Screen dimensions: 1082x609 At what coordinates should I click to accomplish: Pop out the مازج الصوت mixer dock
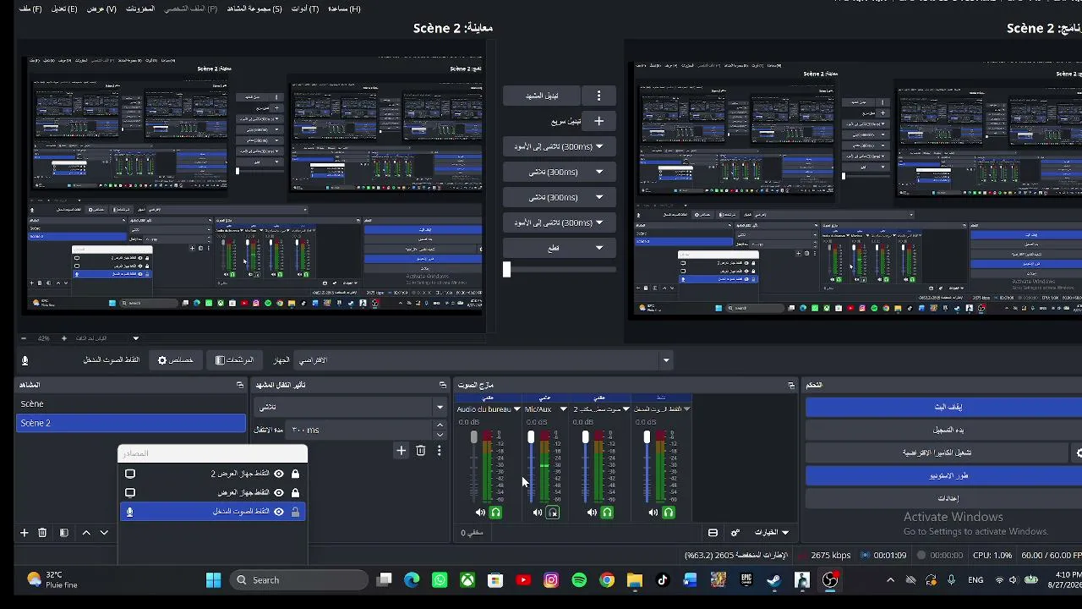pos(791,385)
